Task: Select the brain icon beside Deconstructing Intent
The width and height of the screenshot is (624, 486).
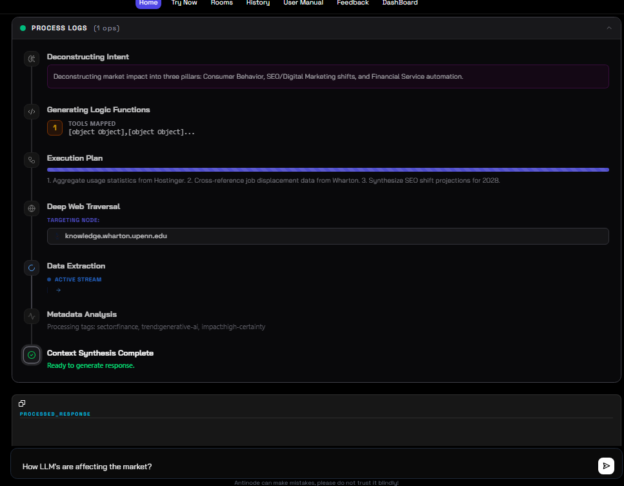Action: [32, 58]
